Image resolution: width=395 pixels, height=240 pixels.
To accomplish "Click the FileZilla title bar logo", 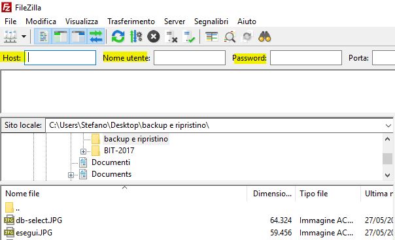I will point(7,7).
